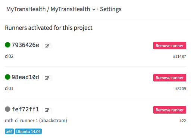Click the edit icon for runner 7936426e
The height and width of the screenshot is (139, 191).
pos(47,46)
